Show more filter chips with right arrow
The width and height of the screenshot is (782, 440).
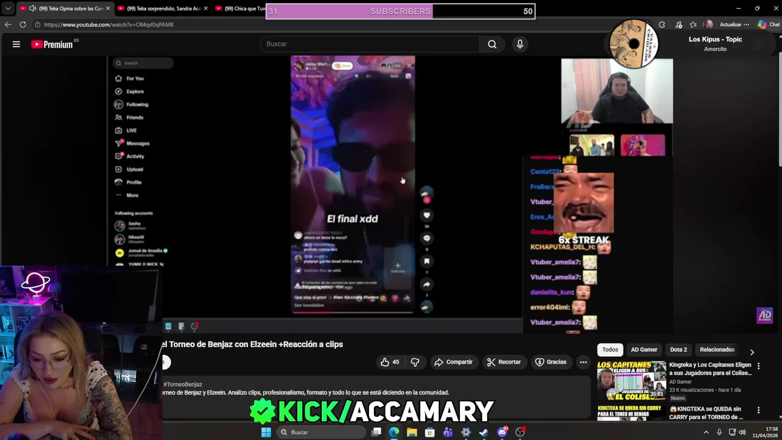click(x=752, y=352)
